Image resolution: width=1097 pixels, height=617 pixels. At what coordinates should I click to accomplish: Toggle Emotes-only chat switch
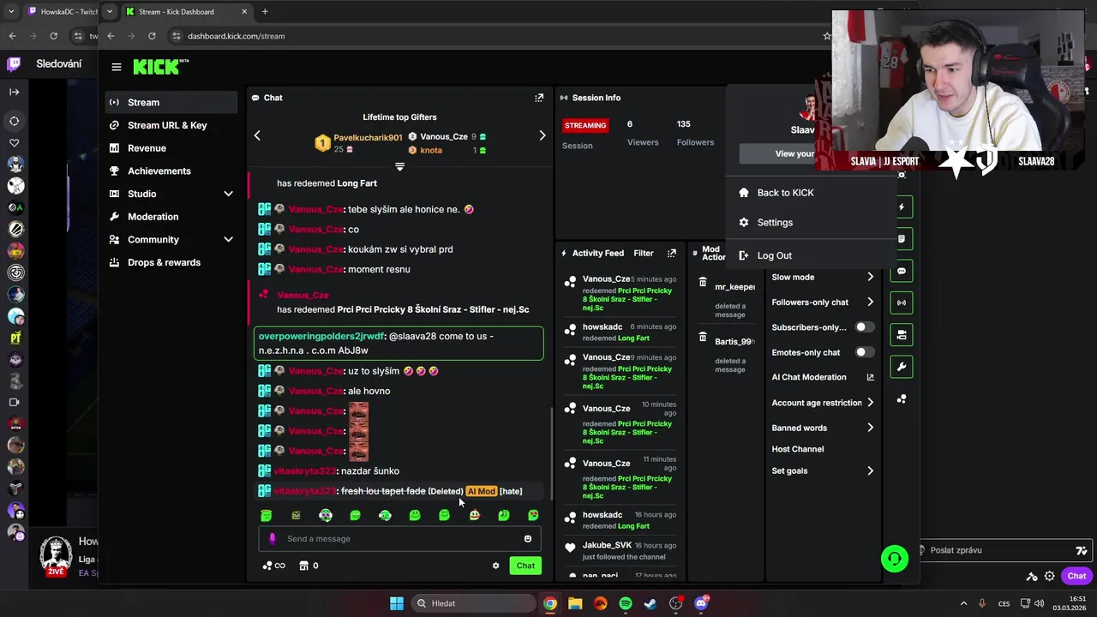pos(865,352)
